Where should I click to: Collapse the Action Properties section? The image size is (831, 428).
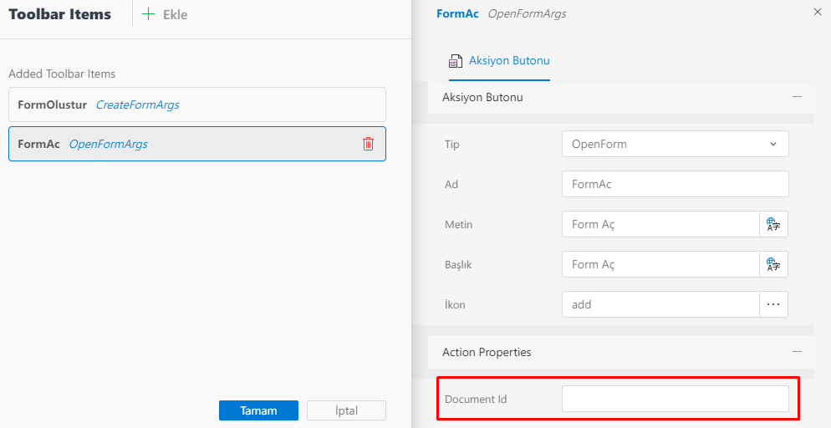[x=797, y=352]
